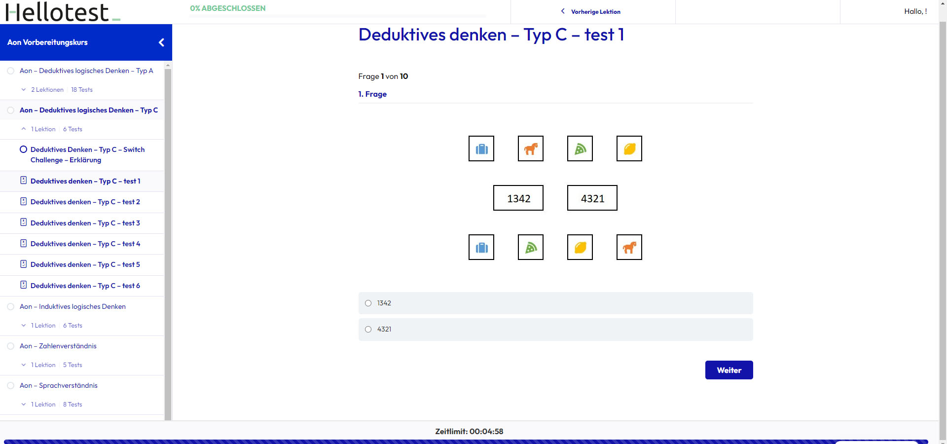Go to Vorherige Lektion
This screenshot has width=947, height=444.
point(596,12)
